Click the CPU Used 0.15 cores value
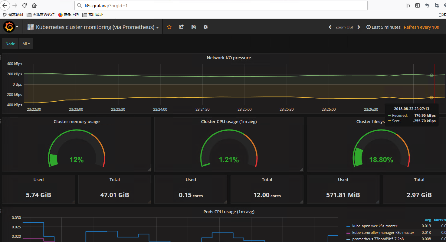The width and height of the screenshot is (446, 242). [191, 195]
